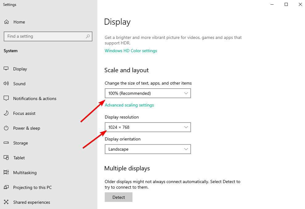This screenshot has height=209, width=305.
Task: Click the Sound speaker icon
Action: pyautogui.click(x=6, y=83)
